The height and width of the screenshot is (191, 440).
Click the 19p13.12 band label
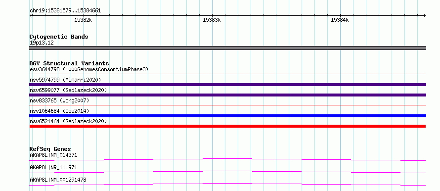point(42,43)
